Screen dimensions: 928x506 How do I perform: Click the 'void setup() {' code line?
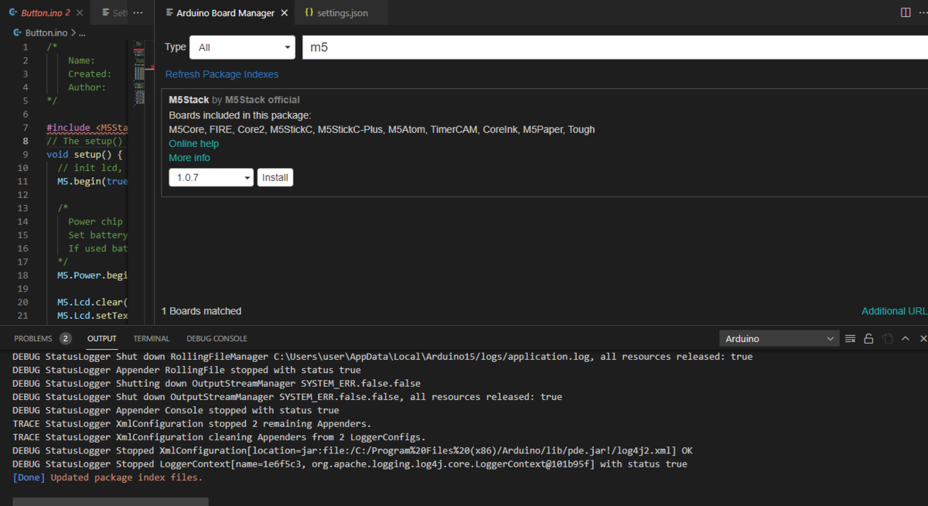[85, 154]
